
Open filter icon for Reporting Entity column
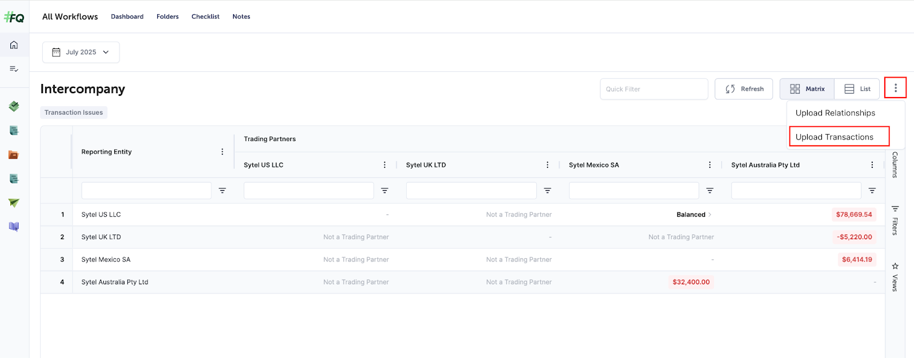(222, 191)
